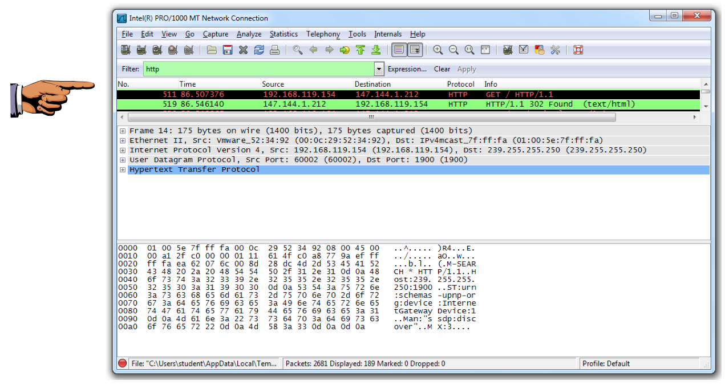This screenshot has width=725, height=384.
Task: Open the Internals menu
Action: pos(388,34)
